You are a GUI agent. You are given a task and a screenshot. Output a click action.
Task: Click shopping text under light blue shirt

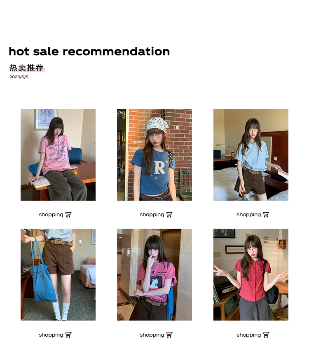coord(248,215)
